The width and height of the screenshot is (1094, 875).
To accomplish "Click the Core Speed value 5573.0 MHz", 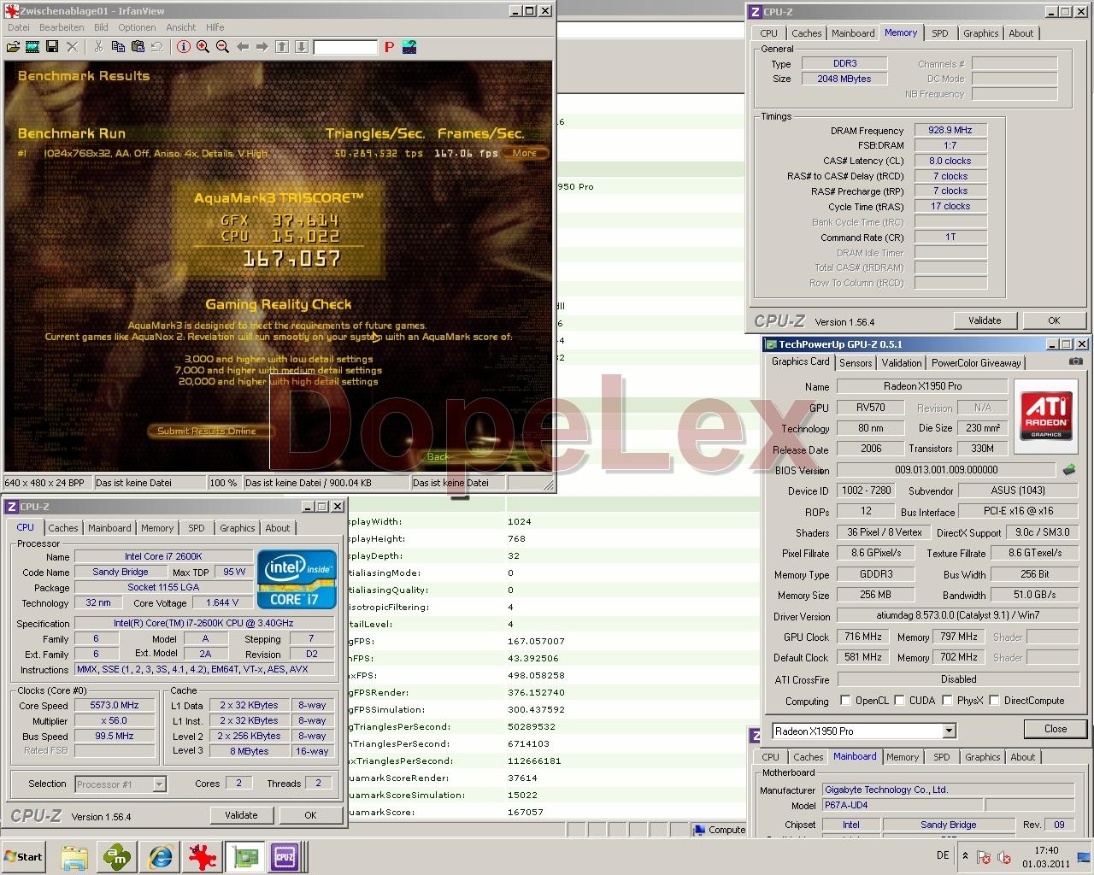I will [115, 705].
